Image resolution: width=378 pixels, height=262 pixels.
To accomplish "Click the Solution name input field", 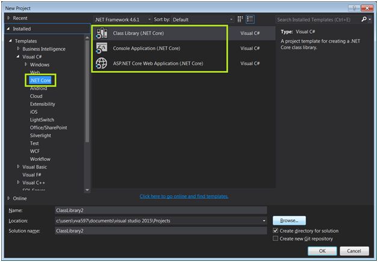I will point(161,231).
